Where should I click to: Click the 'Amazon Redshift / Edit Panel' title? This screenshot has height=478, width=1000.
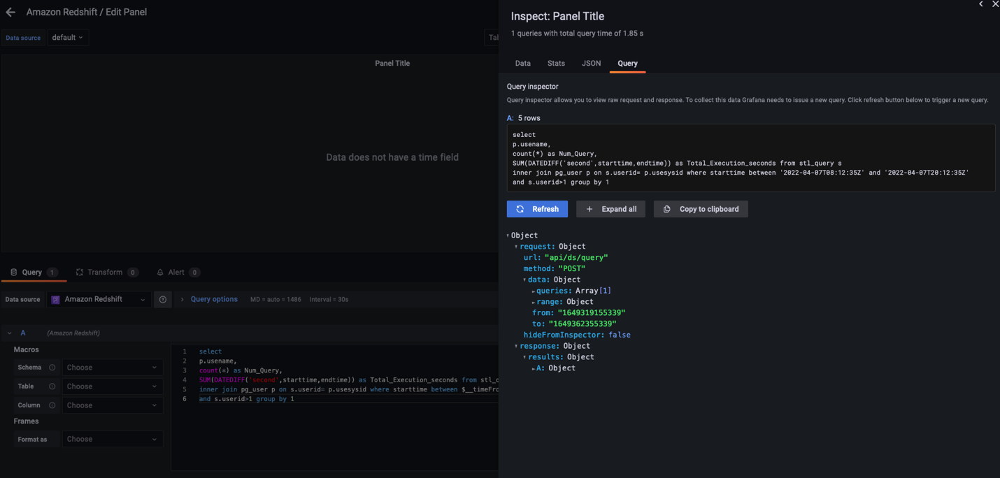tap(87, 12)
